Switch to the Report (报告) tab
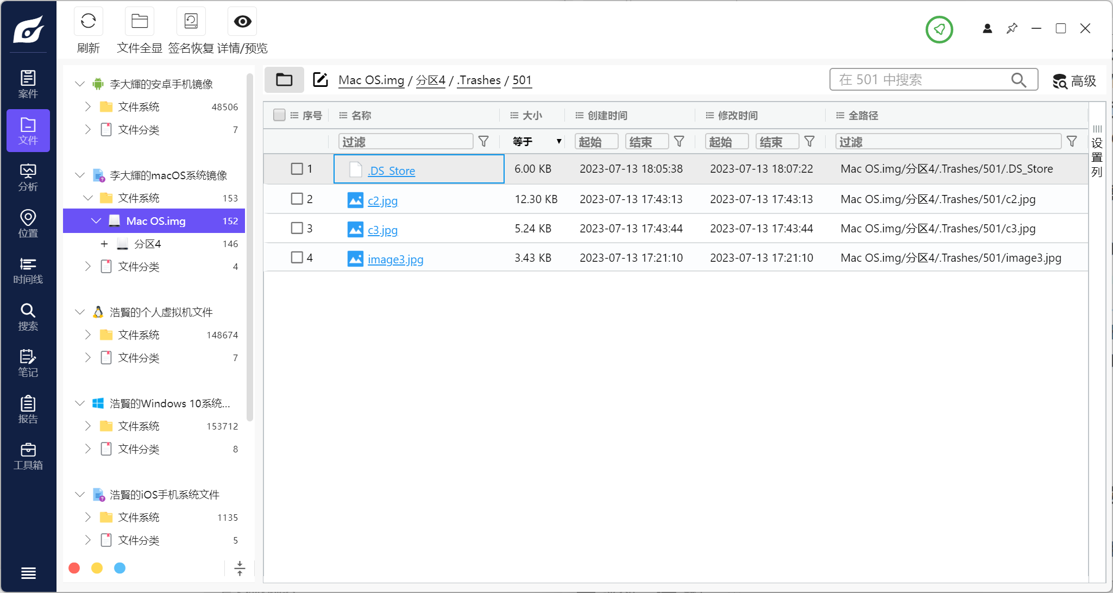The height and width of the screenshot is (593, 1113). tap(28, 410)
